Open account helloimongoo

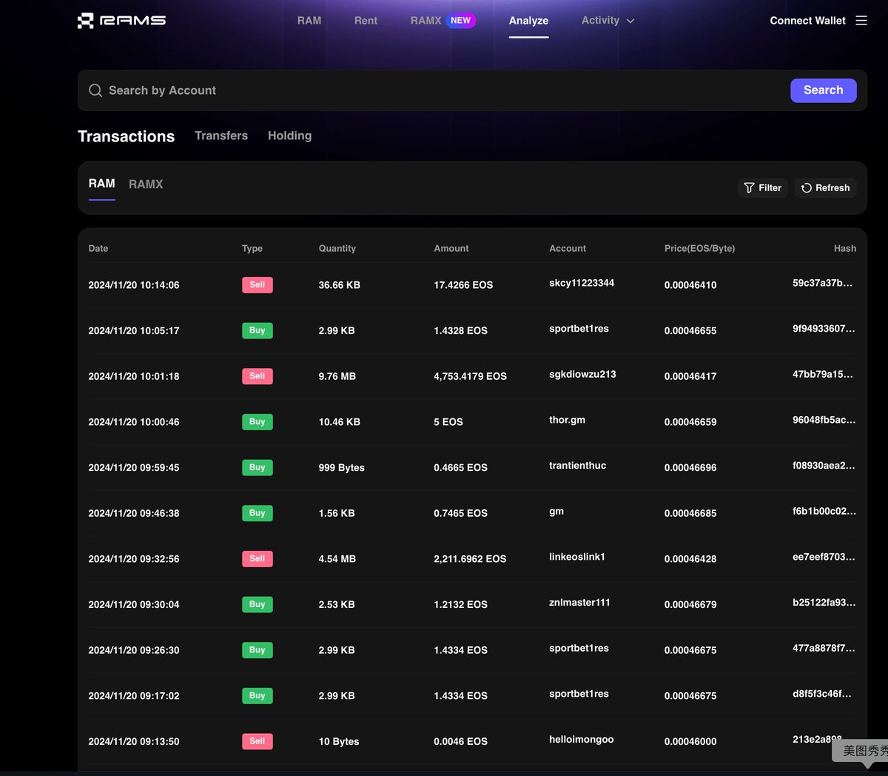tap(581, 740)
